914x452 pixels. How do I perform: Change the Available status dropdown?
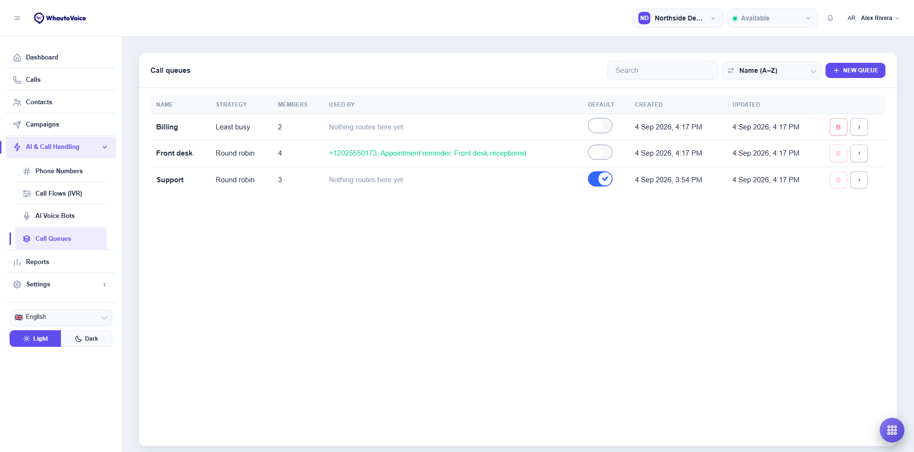coord(772,18)
